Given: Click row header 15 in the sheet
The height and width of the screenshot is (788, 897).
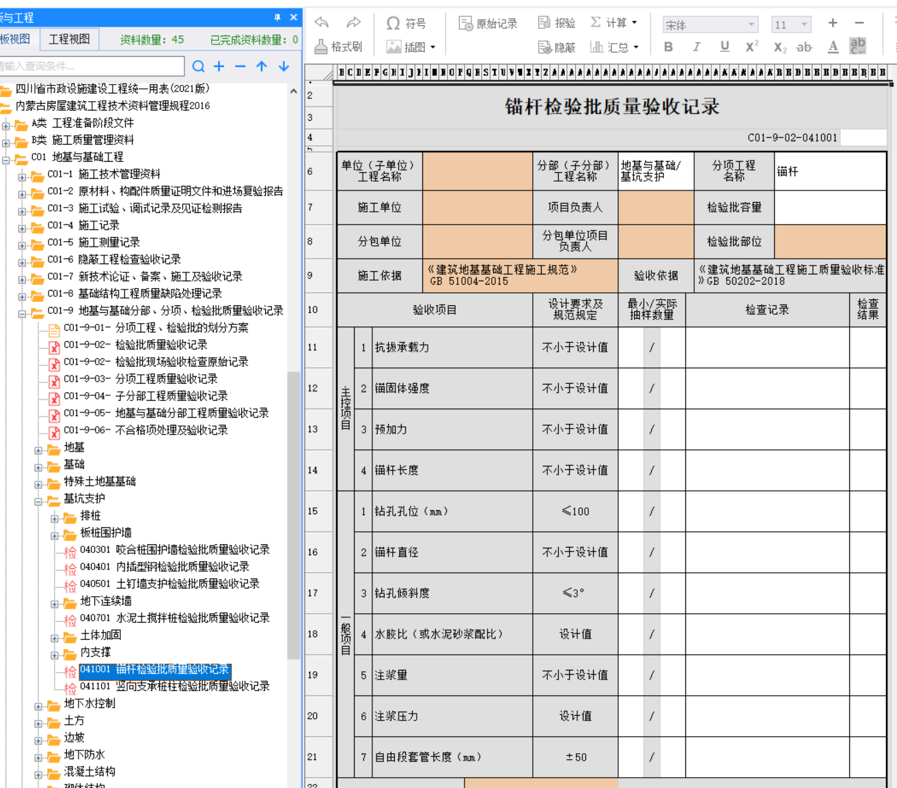Looking at the screenshot, I should (x=319, y=511).
